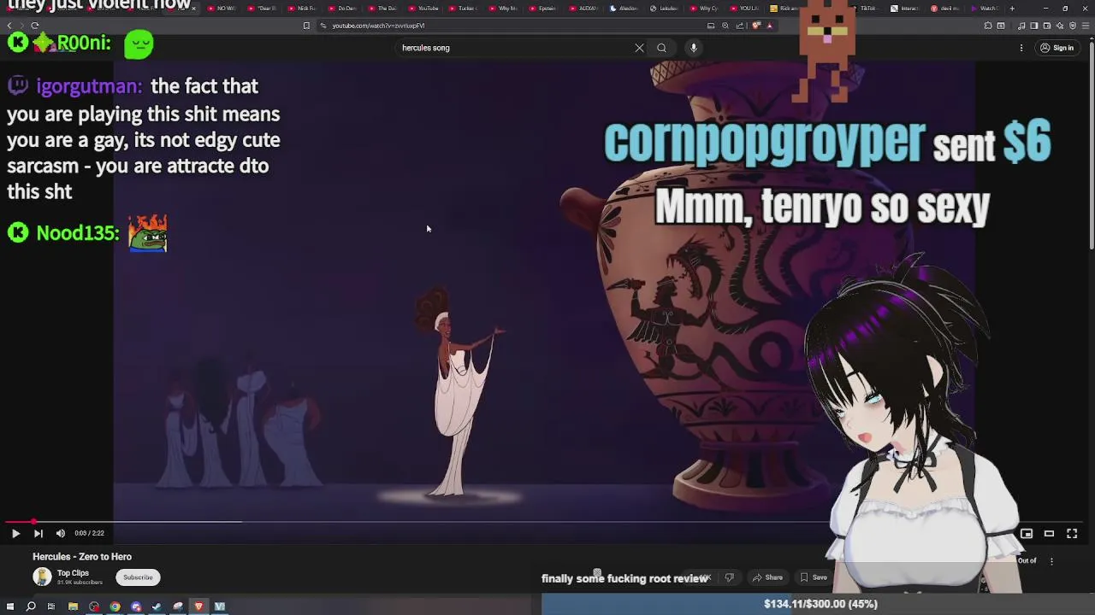Switch to the Tucker tab
Image resolution: width=1095 pixels, height=615 pixels.
(462, 9)
